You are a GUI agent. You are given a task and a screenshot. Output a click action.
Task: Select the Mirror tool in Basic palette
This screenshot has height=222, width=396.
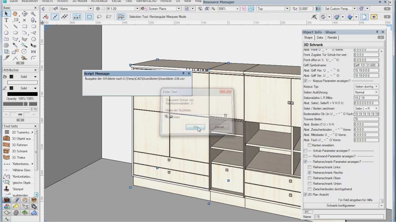pos(33,51)
